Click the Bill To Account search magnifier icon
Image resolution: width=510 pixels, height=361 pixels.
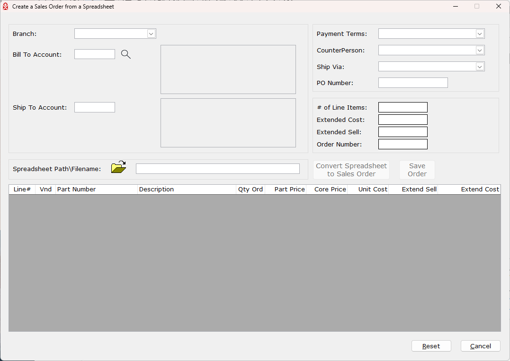(x=125, y=54)
